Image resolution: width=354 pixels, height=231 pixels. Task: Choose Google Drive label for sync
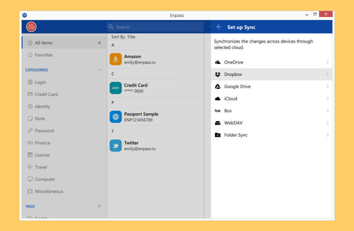(x=237, y=87)
